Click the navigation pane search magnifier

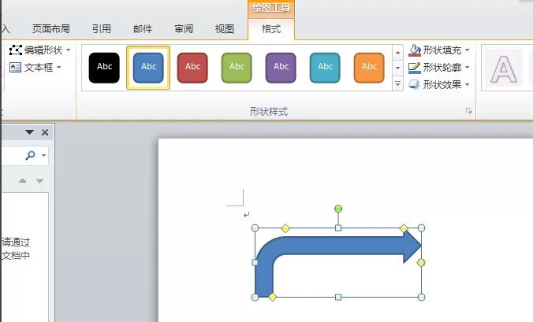(x=30, y=155)
